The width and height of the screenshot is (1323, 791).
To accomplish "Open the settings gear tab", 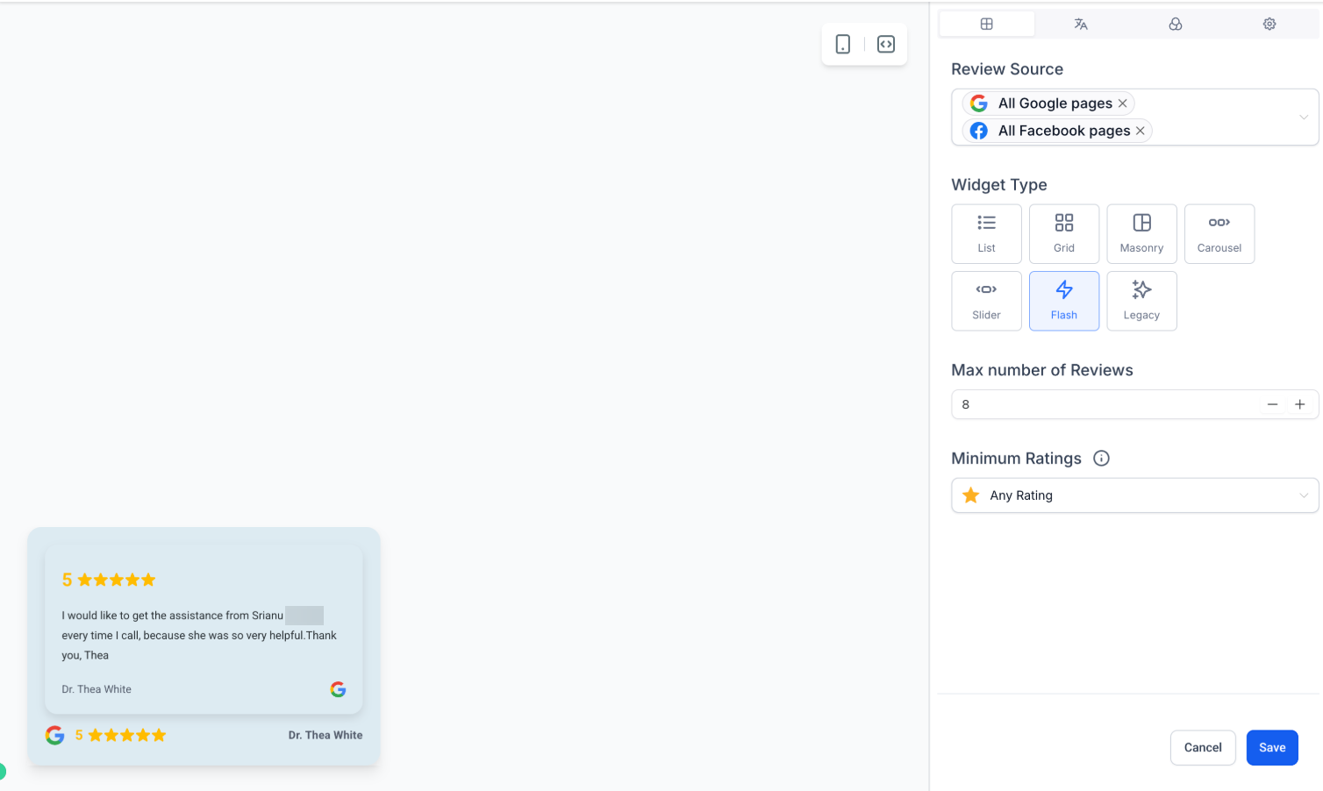I will 1269,25.
